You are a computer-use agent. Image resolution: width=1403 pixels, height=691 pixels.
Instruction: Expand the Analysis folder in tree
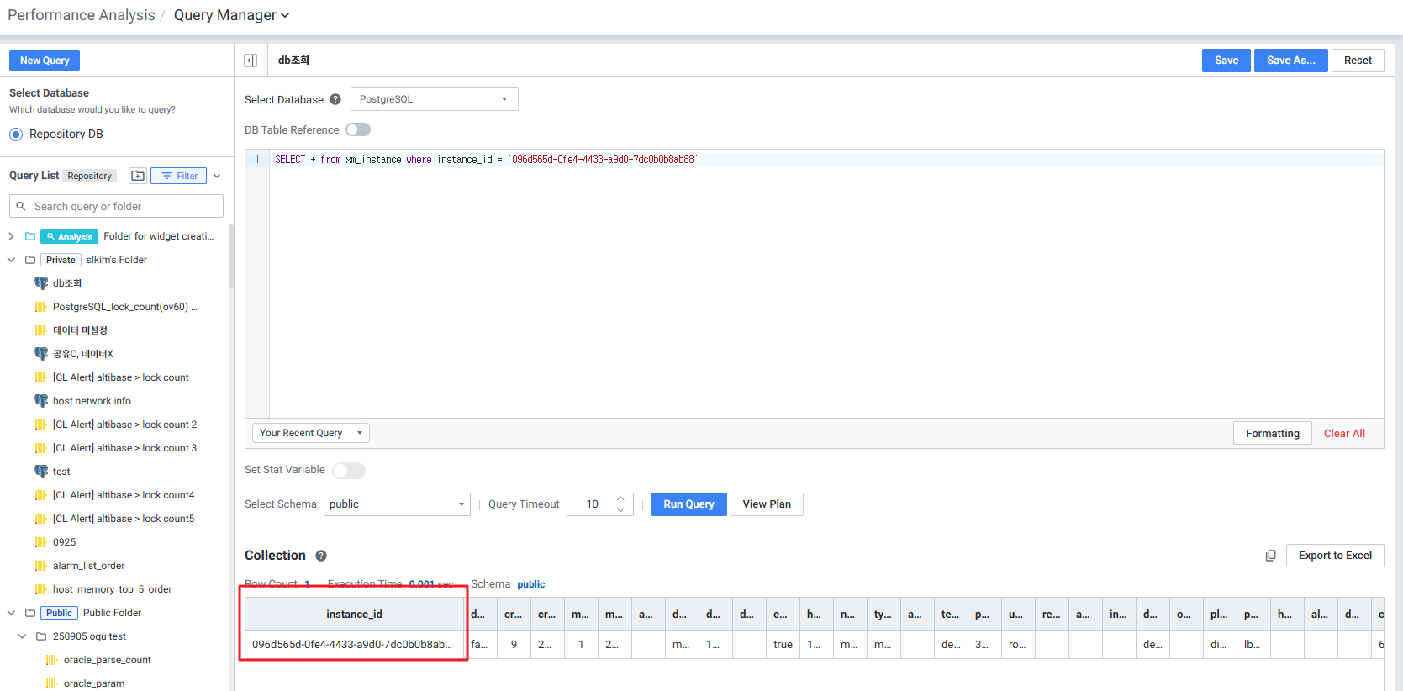point(11,236)
